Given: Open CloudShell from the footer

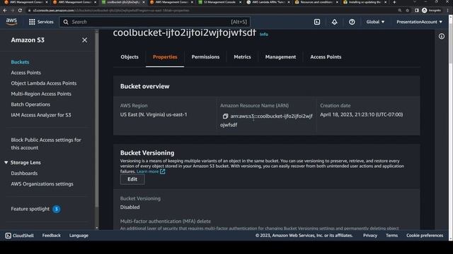Looking at the screenshot, I should 20,235.
